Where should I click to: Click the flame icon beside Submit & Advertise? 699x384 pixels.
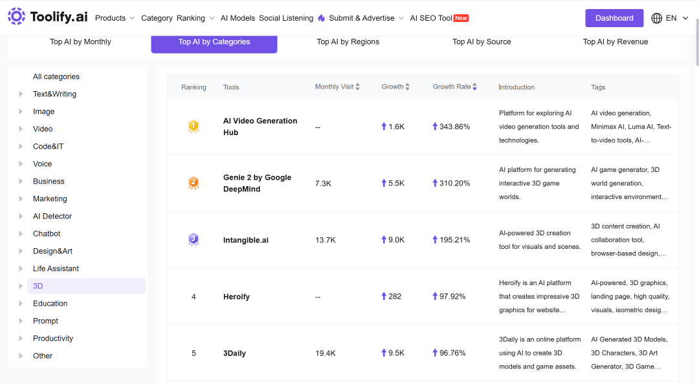[322, 18]
